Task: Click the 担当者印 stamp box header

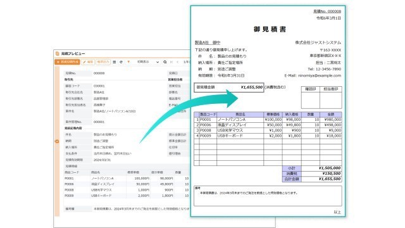Action: tap(331, 89)
